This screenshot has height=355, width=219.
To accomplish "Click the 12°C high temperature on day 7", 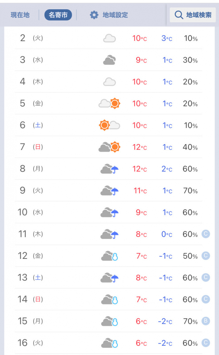I will point(140,147).
